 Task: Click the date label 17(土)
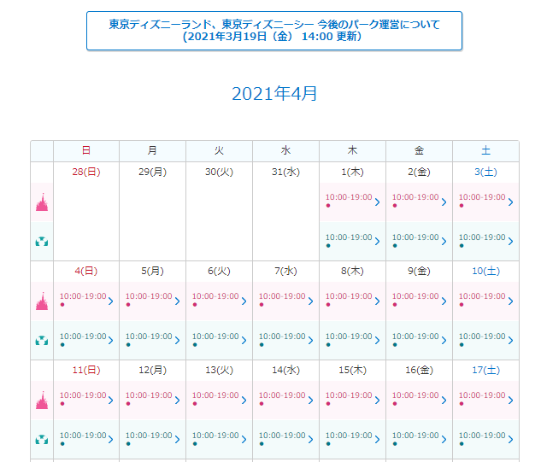pos(485,370)
